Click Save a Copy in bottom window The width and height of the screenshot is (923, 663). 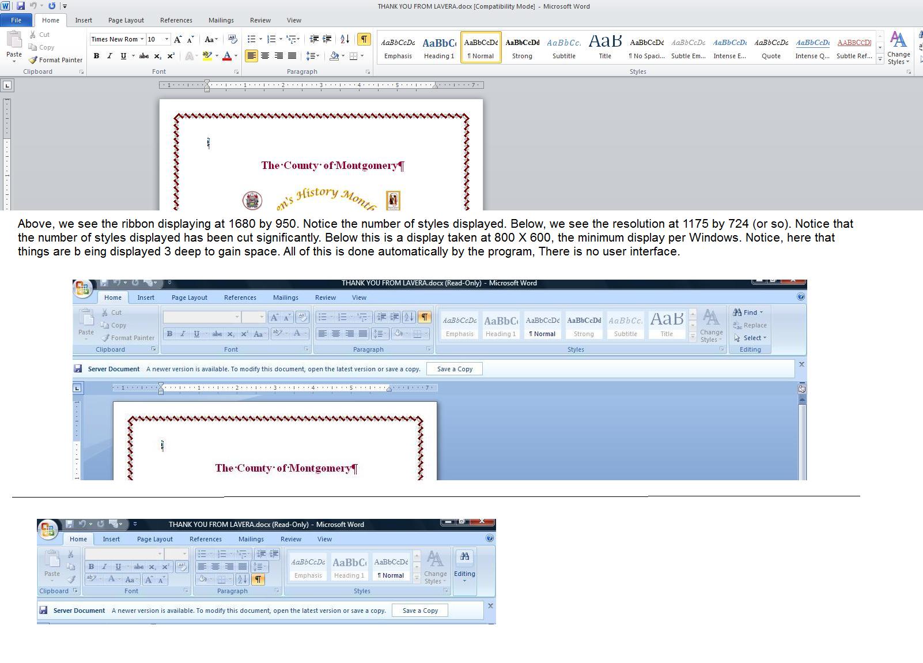(420, 611)
